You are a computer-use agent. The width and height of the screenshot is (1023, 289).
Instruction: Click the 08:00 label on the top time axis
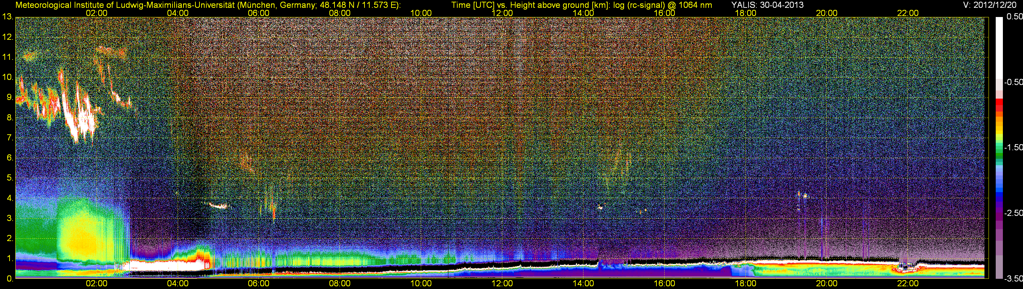340,13
